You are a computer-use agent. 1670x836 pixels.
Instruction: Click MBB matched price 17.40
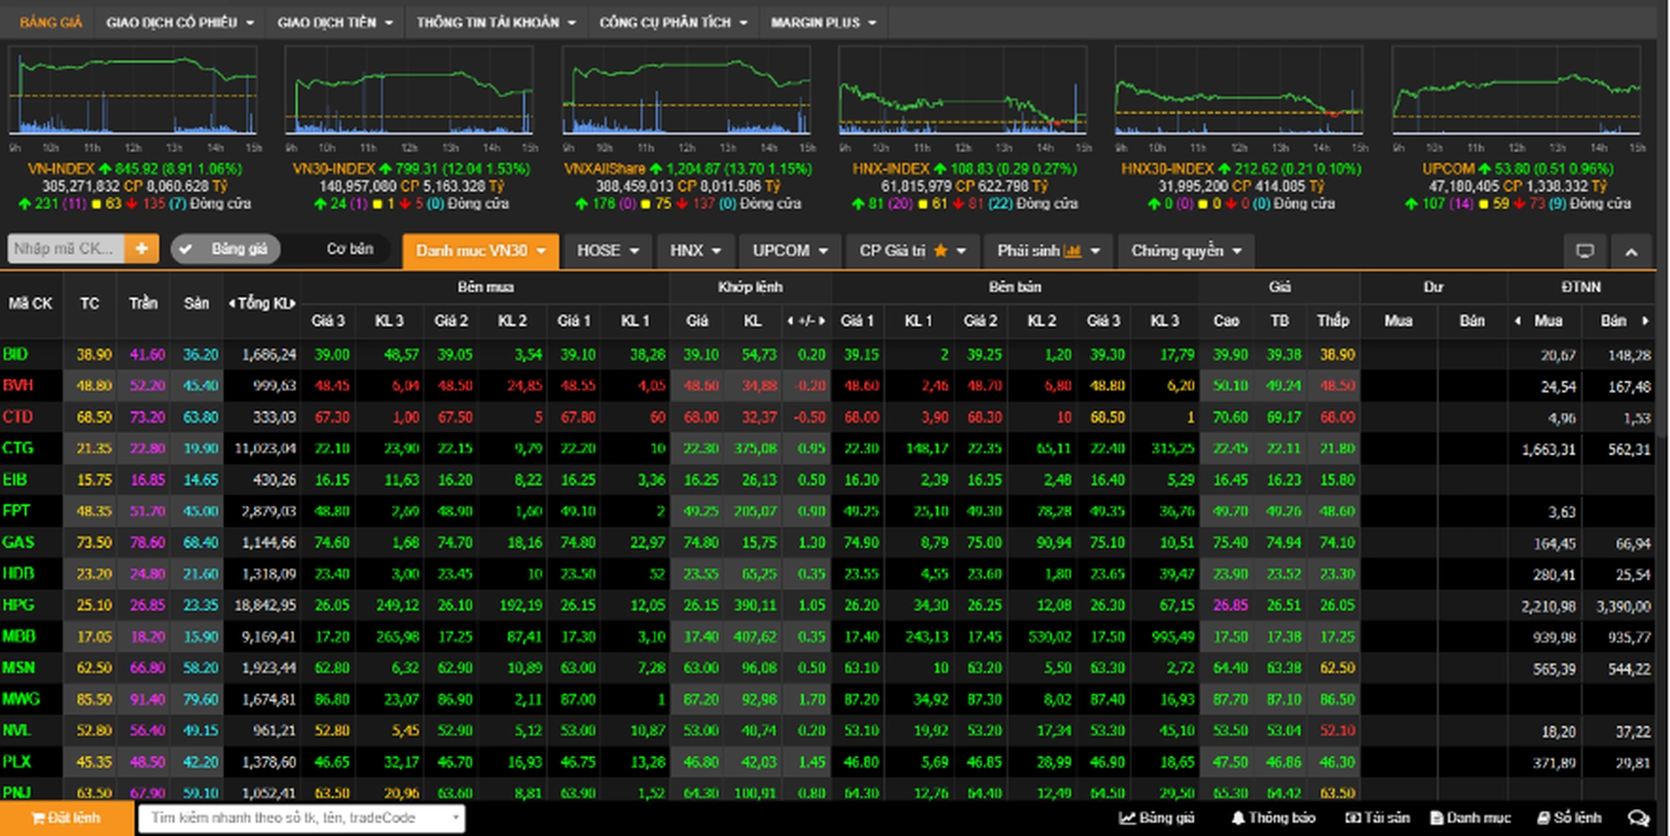[701, 636]
